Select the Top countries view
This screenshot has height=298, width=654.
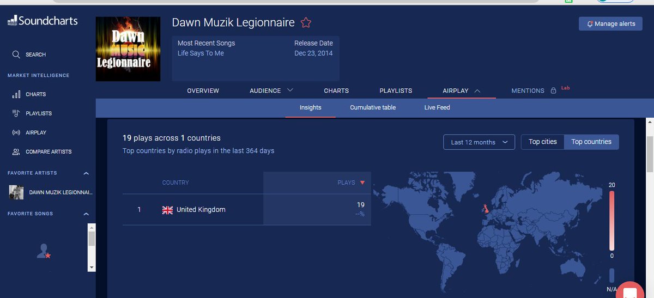591,142
